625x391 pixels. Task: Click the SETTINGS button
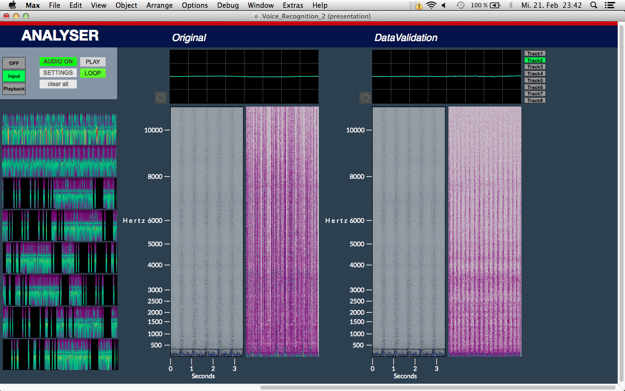[x=58, y=73]
